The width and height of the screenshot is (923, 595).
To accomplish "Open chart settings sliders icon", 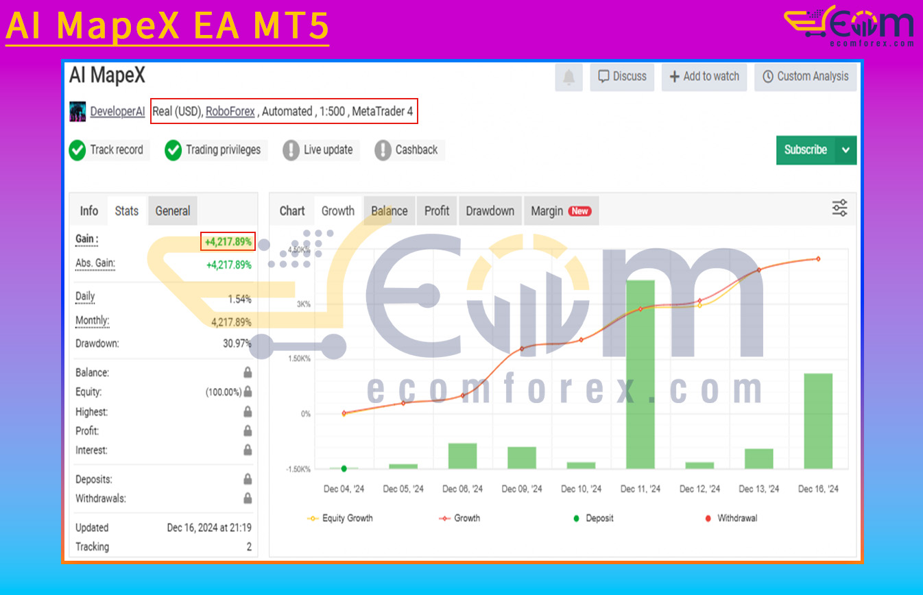I will click(x=839, y=208).
